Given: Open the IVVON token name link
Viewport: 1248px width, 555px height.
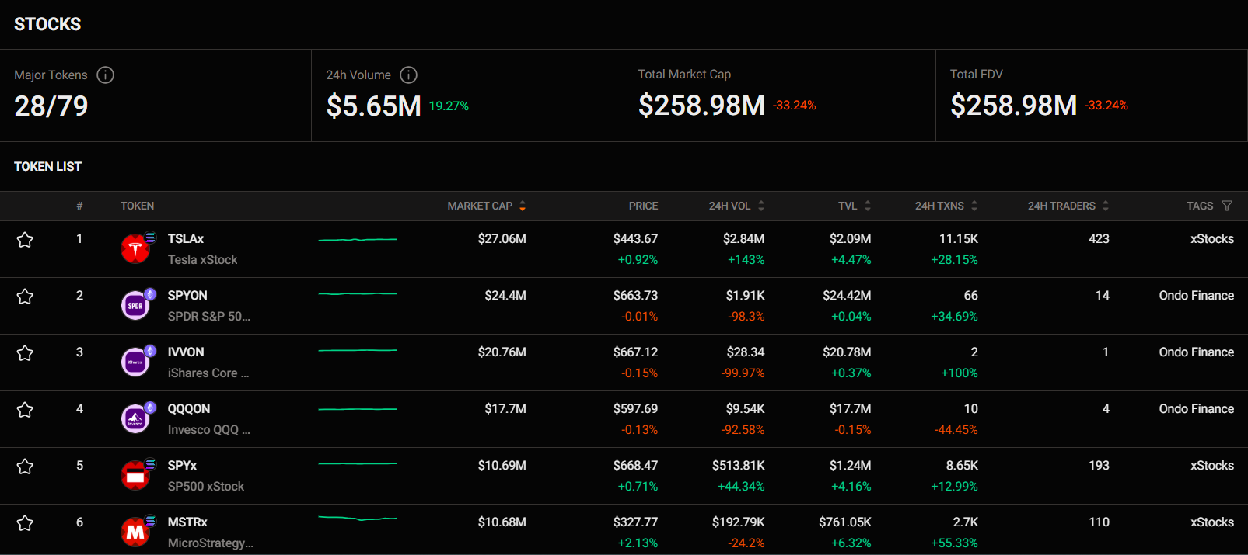Looking at the screenshot, I should pos(186,352).
